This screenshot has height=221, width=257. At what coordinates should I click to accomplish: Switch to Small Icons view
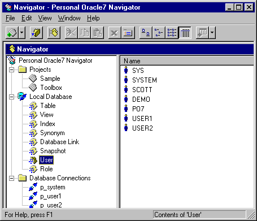tap(159, 33)
